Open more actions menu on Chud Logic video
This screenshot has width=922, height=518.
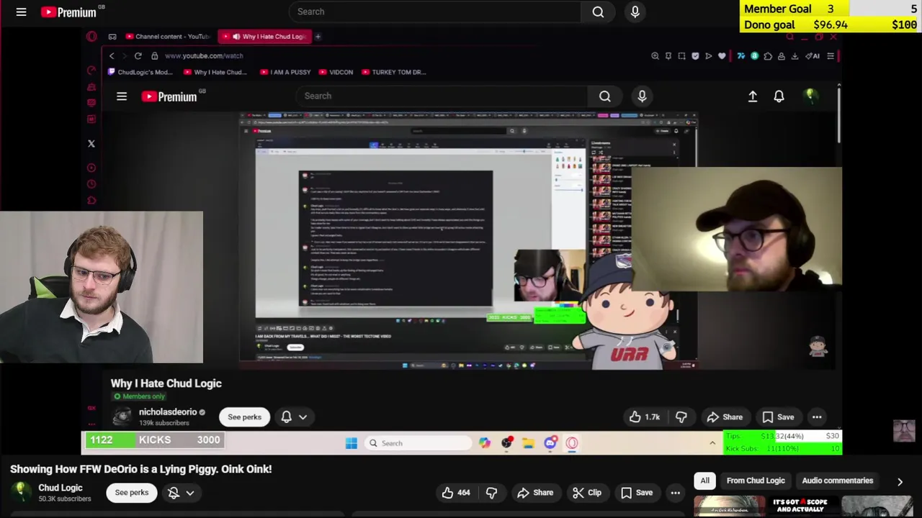(x=675, y=493)
